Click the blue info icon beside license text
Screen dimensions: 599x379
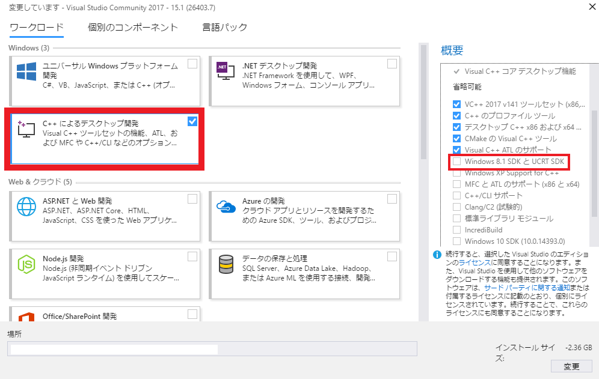(437, 255)
